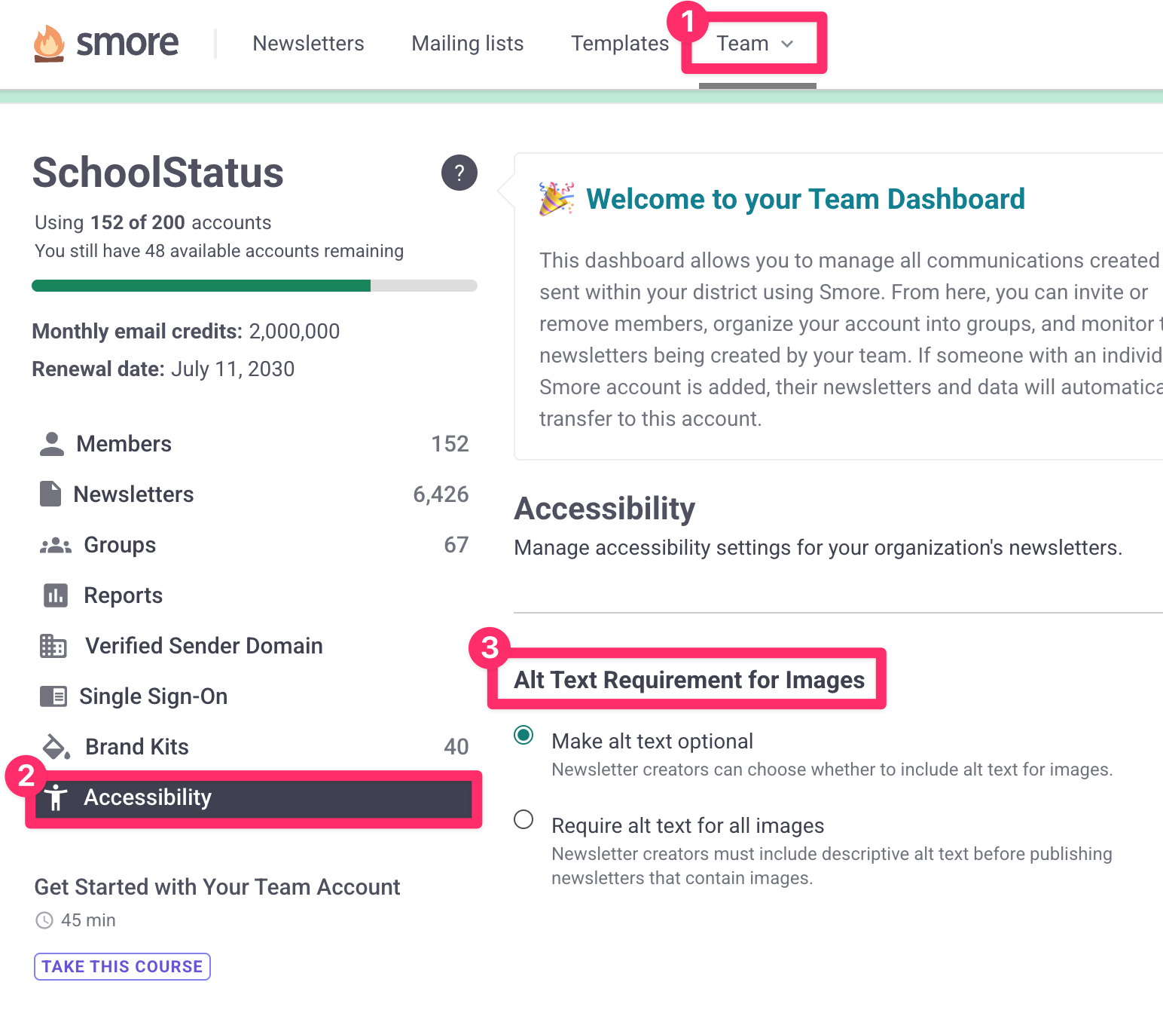This screenshot has width=1163, height=1016.
Task: Click the SchoolStatus team name
Action: point(158,173)
